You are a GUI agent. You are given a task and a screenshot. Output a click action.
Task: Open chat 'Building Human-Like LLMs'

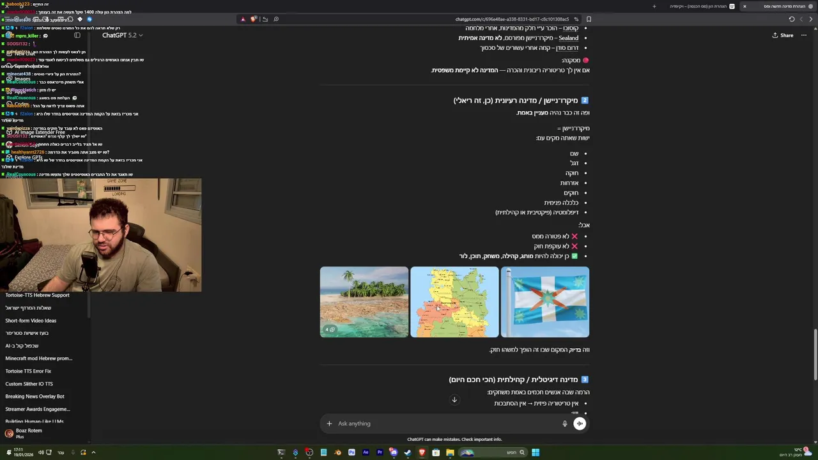(35, 421)
